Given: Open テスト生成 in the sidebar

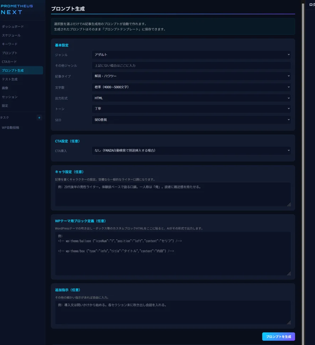Looking at the screenshot, I should [x=10, y=79].
